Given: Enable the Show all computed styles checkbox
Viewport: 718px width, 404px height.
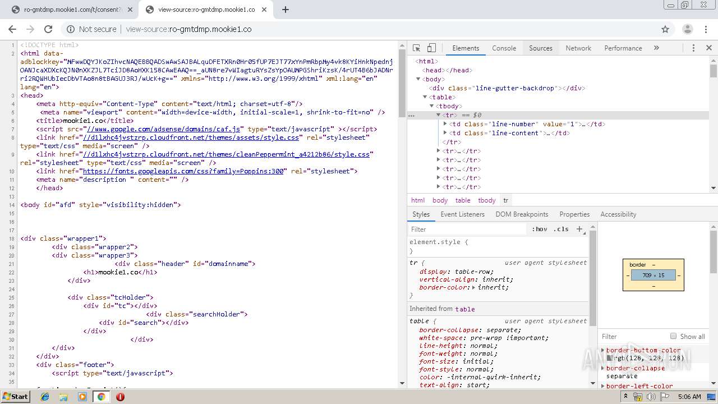Looking at the screenshot, I should pyautogui.click(x=673, y=336).
